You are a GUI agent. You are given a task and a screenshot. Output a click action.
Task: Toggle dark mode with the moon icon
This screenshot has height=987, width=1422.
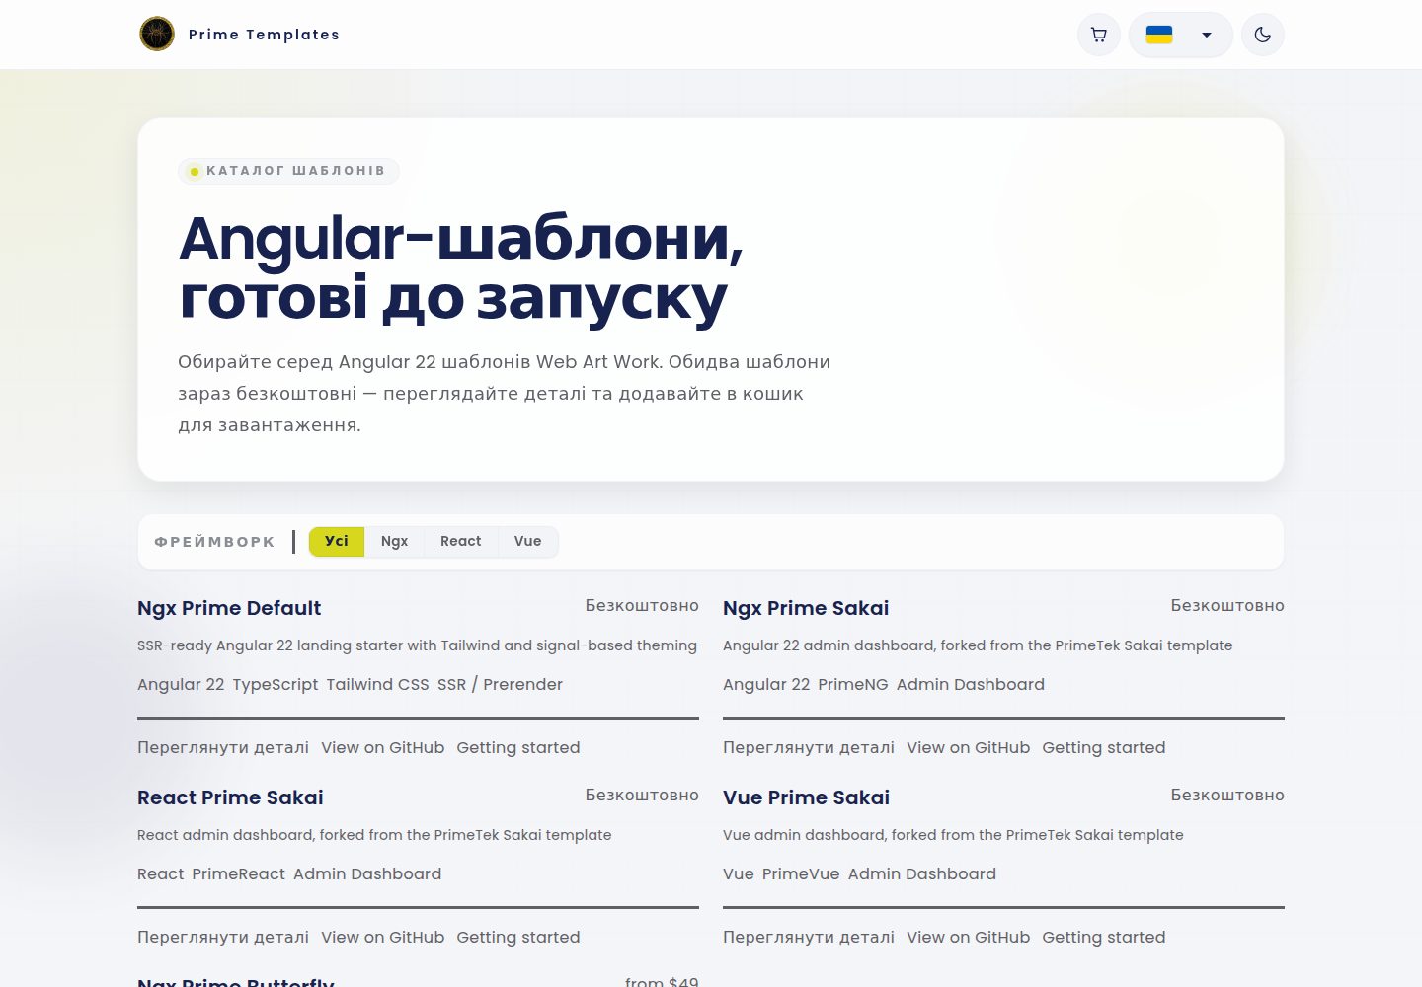click(1263, 35)
